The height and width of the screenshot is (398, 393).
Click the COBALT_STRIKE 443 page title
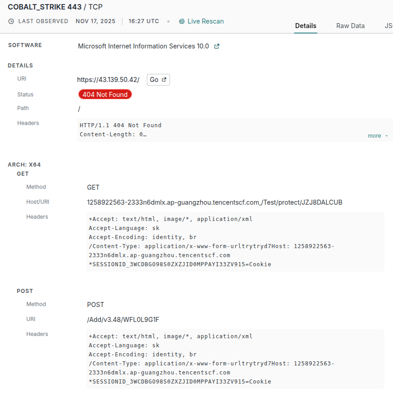click(45, 7)
